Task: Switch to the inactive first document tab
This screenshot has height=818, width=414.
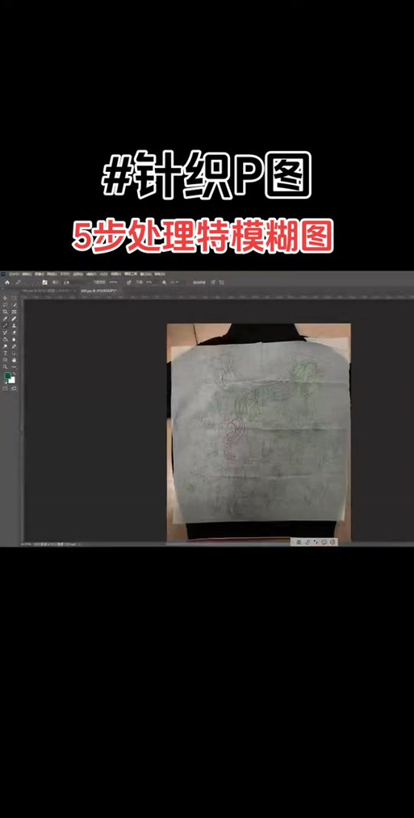Action: 48,291
